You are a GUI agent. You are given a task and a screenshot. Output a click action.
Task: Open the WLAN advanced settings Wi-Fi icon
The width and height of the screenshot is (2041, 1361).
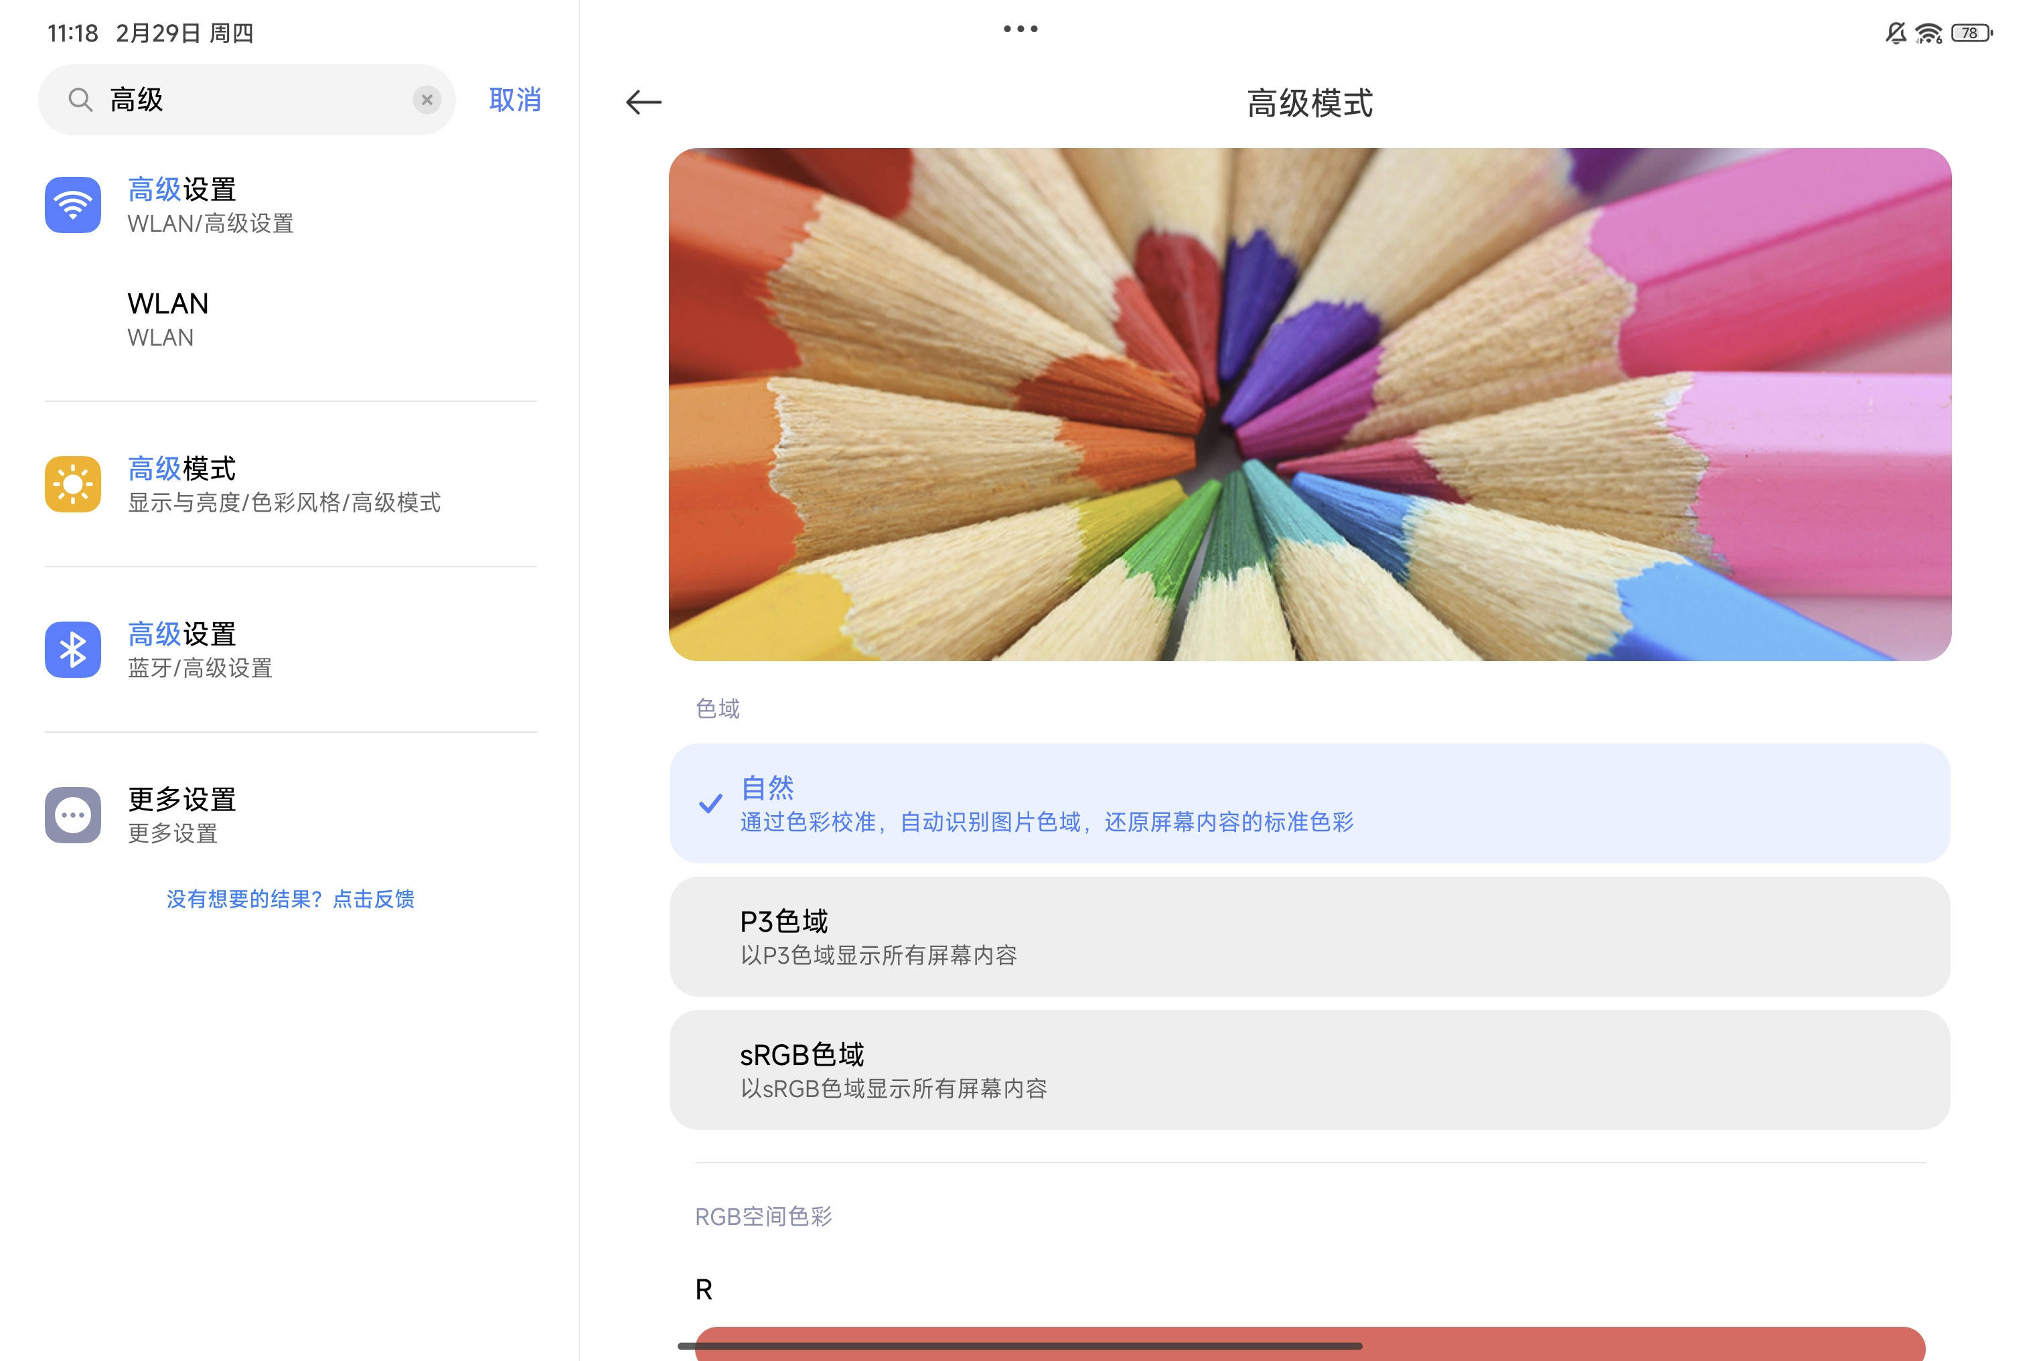click(x=73, y=205)
